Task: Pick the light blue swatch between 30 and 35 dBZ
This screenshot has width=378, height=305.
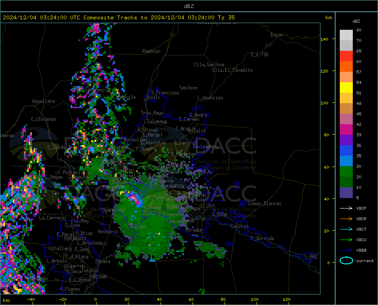Action: (x=346, y=161)
